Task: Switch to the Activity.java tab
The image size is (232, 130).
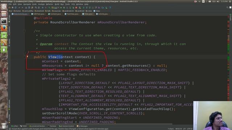Action: click(x=103, y=14)
